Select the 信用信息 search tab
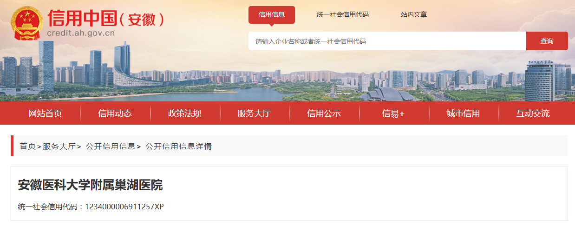Viewport: 575px width, 227px height. (272, 14)
